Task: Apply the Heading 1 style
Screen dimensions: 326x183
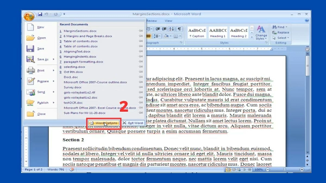Action: point(218,33)
